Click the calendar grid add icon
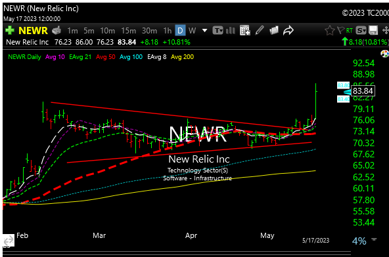The image size is (389, 257). (245, 30)
